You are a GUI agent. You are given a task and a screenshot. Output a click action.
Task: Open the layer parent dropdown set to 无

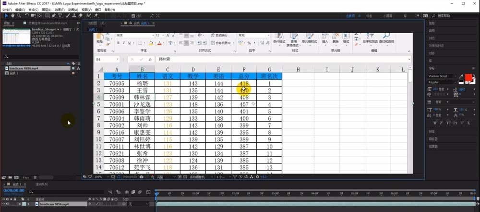coord(138,204)
